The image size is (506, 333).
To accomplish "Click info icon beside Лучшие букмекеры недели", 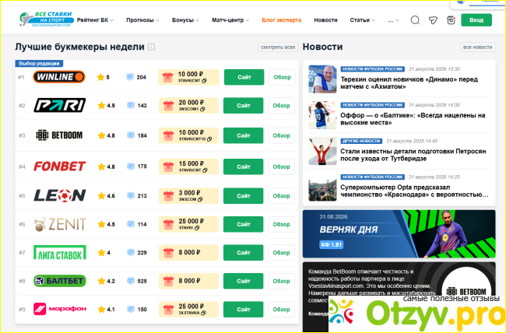I will [151, 47].
